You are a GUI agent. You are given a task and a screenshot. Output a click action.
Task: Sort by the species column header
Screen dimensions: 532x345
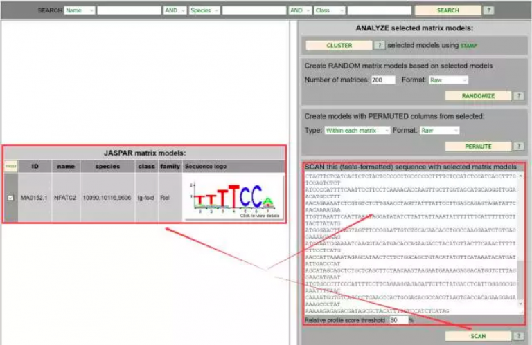pos(107,166)
